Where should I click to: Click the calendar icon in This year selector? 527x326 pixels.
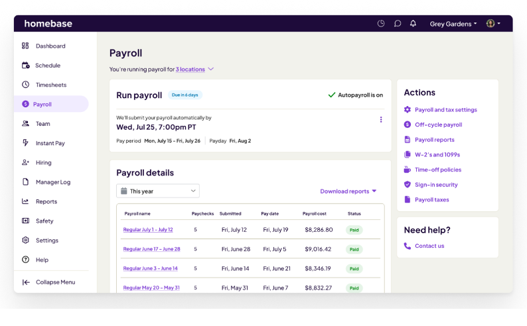123,191
